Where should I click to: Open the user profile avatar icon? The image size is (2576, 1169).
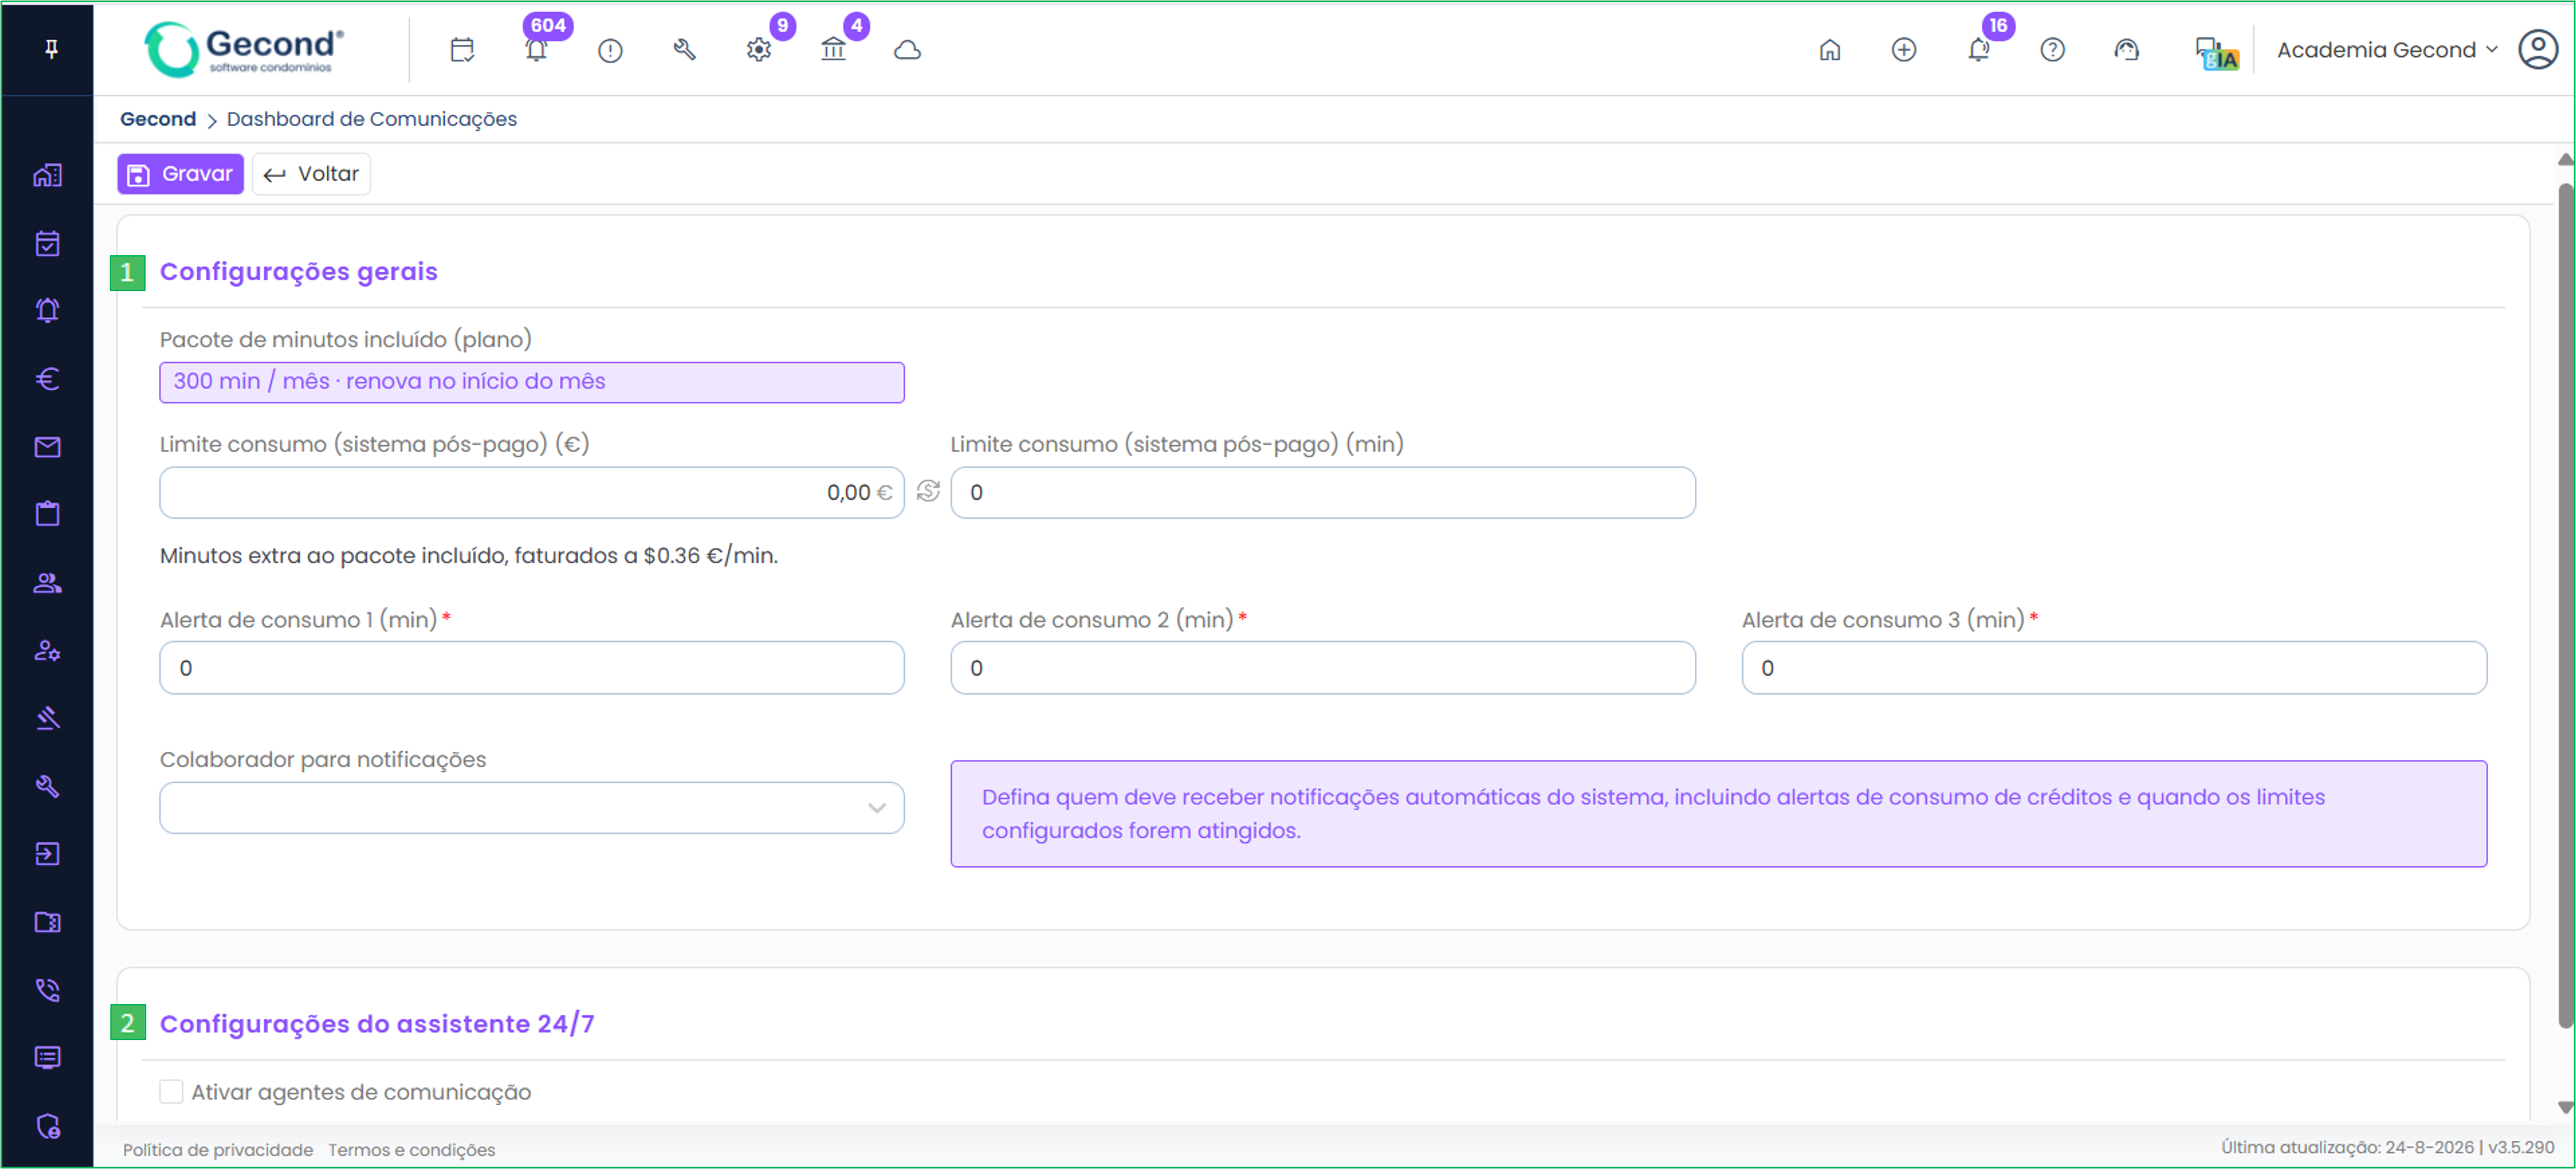coord(2537,49)
